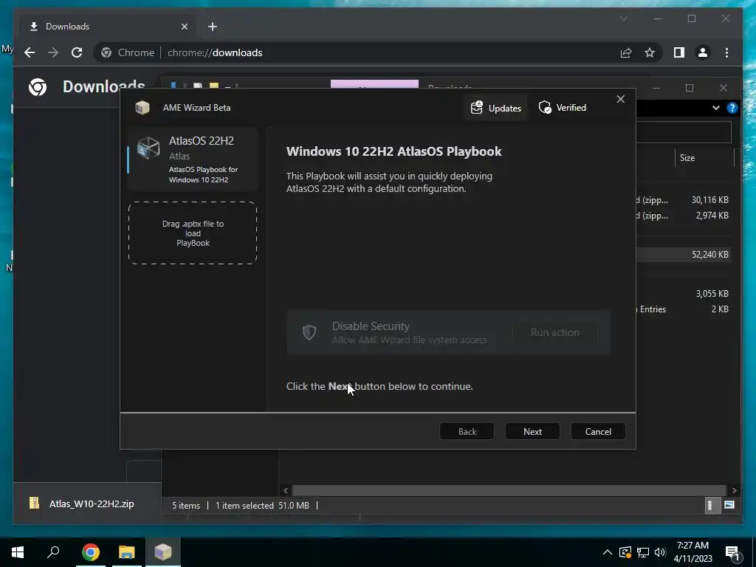Open the Chrome three-dot menu

[x=726, y=52]
